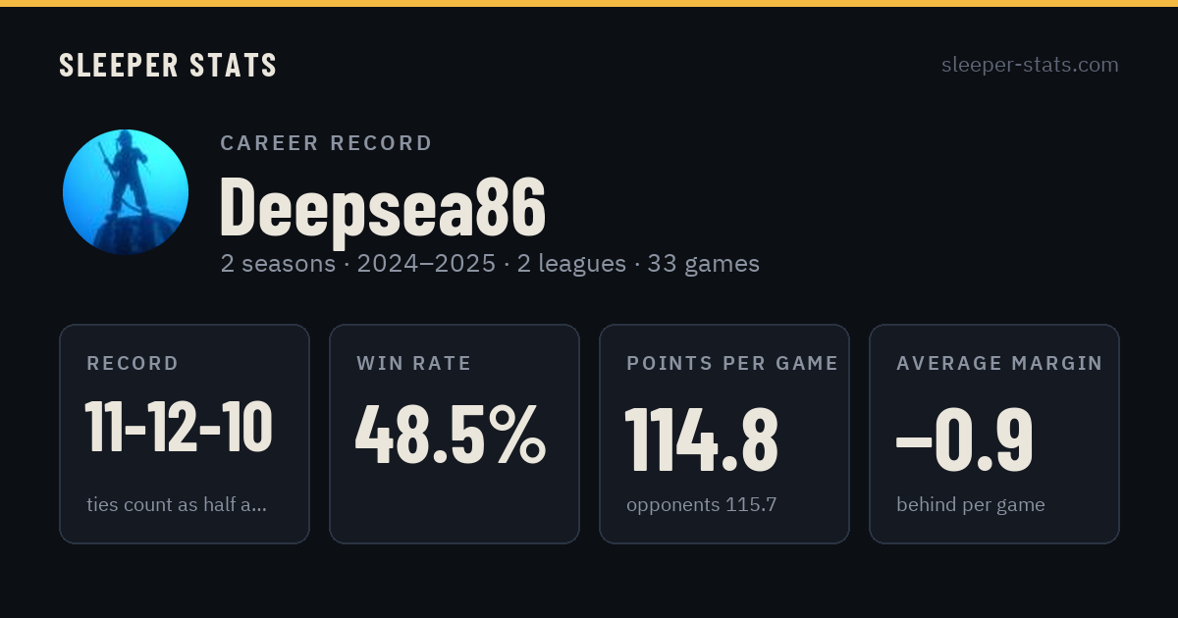This screenshot has width=1178, height=618.
Task: Open the Average Margin card
Action: pos(994,434)
